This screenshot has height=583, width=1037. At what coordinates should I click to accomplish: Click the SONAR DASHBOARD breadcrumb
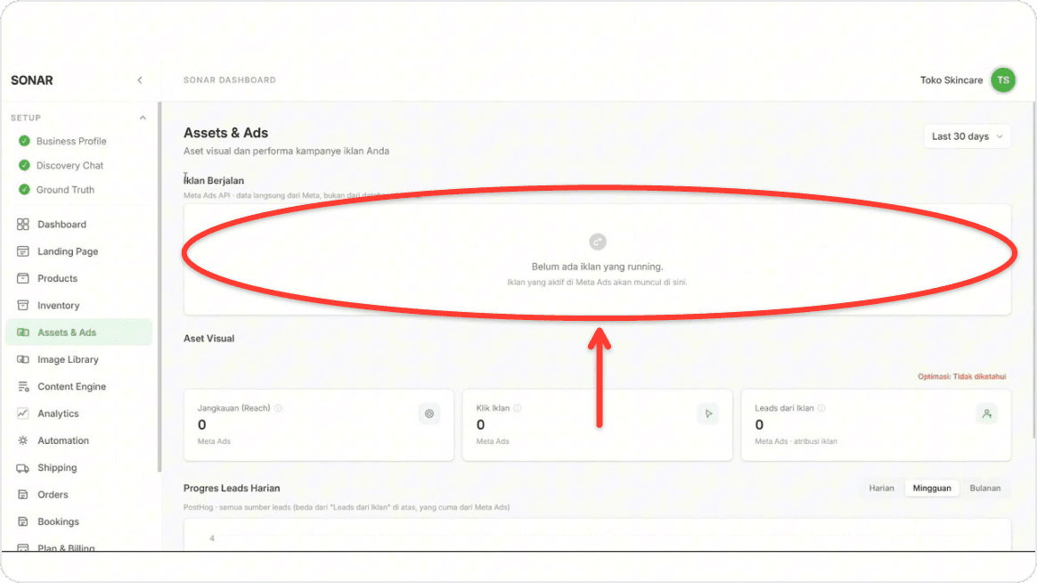pos(230,80)
